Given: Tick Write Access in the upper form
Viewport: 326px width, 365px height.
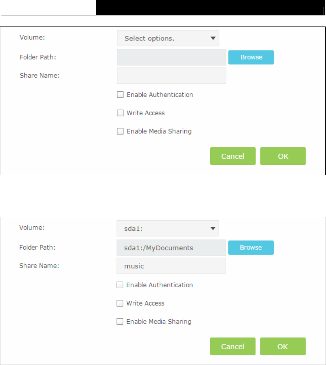Looking at the screenshot, I should coord(120,113).
